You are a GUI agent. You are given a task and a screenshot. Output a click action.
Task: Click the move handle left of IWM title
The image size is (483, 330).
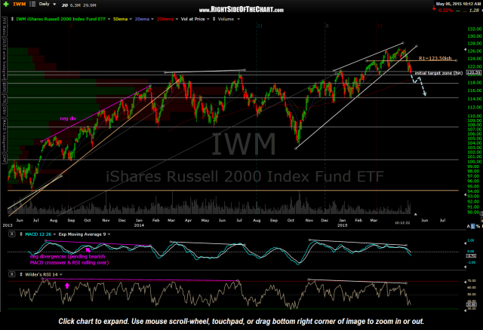pos(12,19)
